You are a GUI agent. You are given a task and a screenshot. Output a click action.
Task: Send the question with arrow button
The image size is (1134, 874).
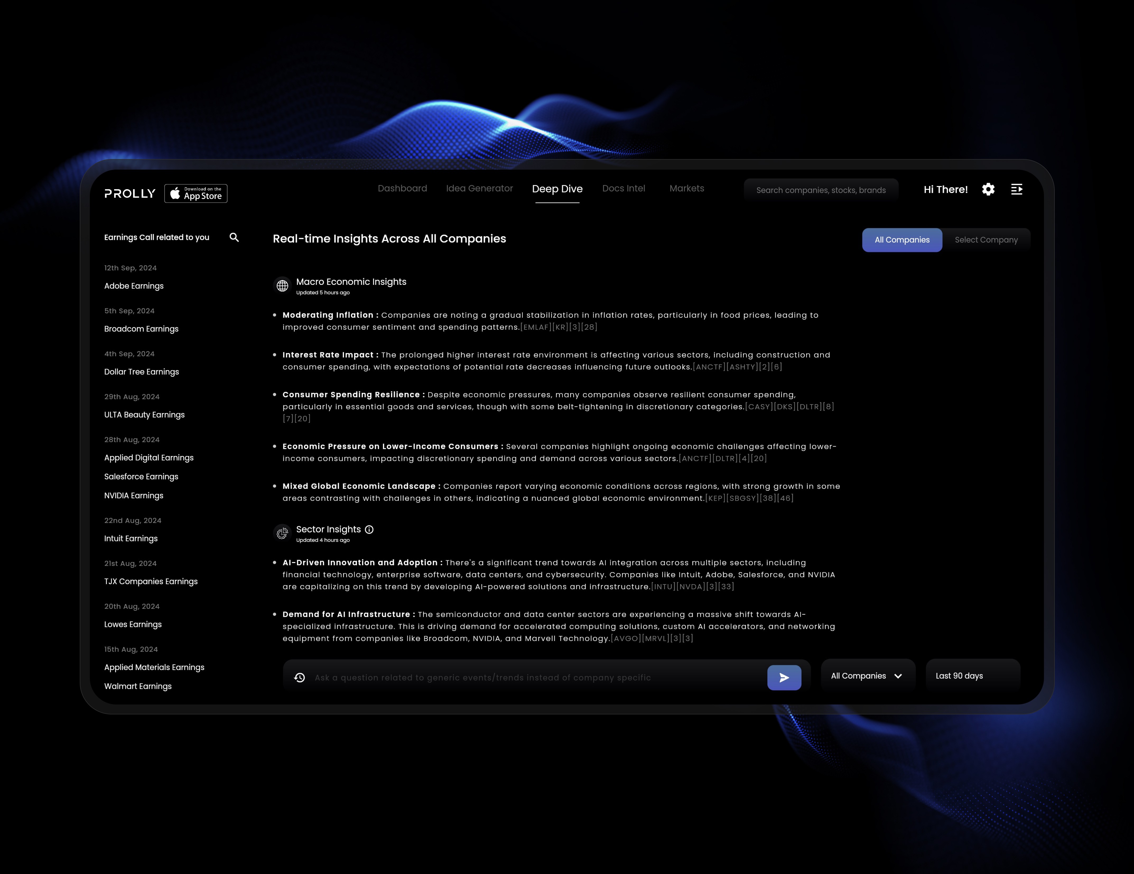(784, 677)
